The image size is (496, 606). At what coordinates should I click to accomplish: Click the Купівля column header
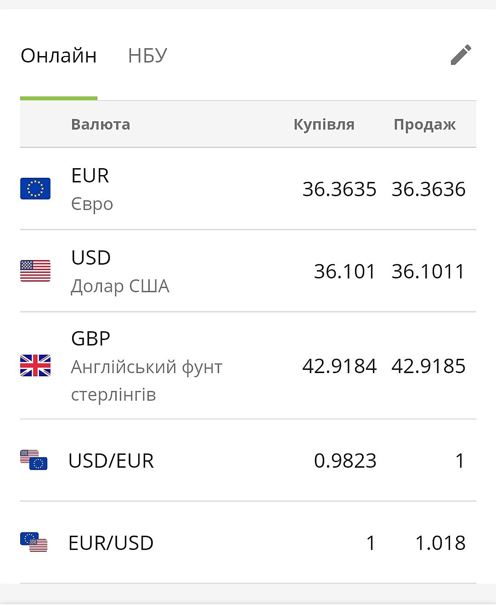pos(324,125)
